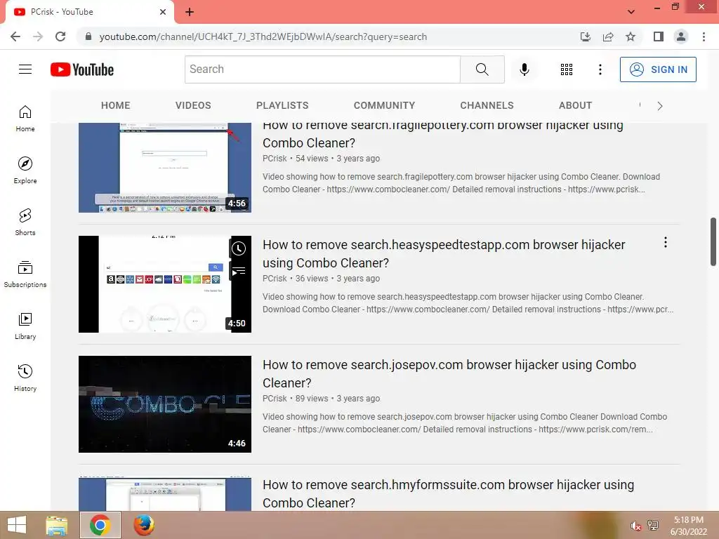Focus the YouTube search field
This screenshot has width=719, height=539.
(322, 69)
